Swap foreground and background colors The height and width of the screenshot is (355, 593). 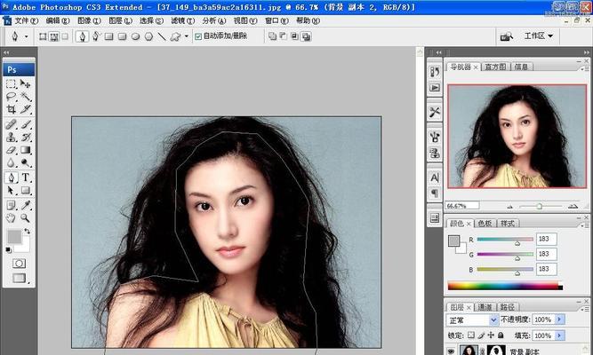27,231
